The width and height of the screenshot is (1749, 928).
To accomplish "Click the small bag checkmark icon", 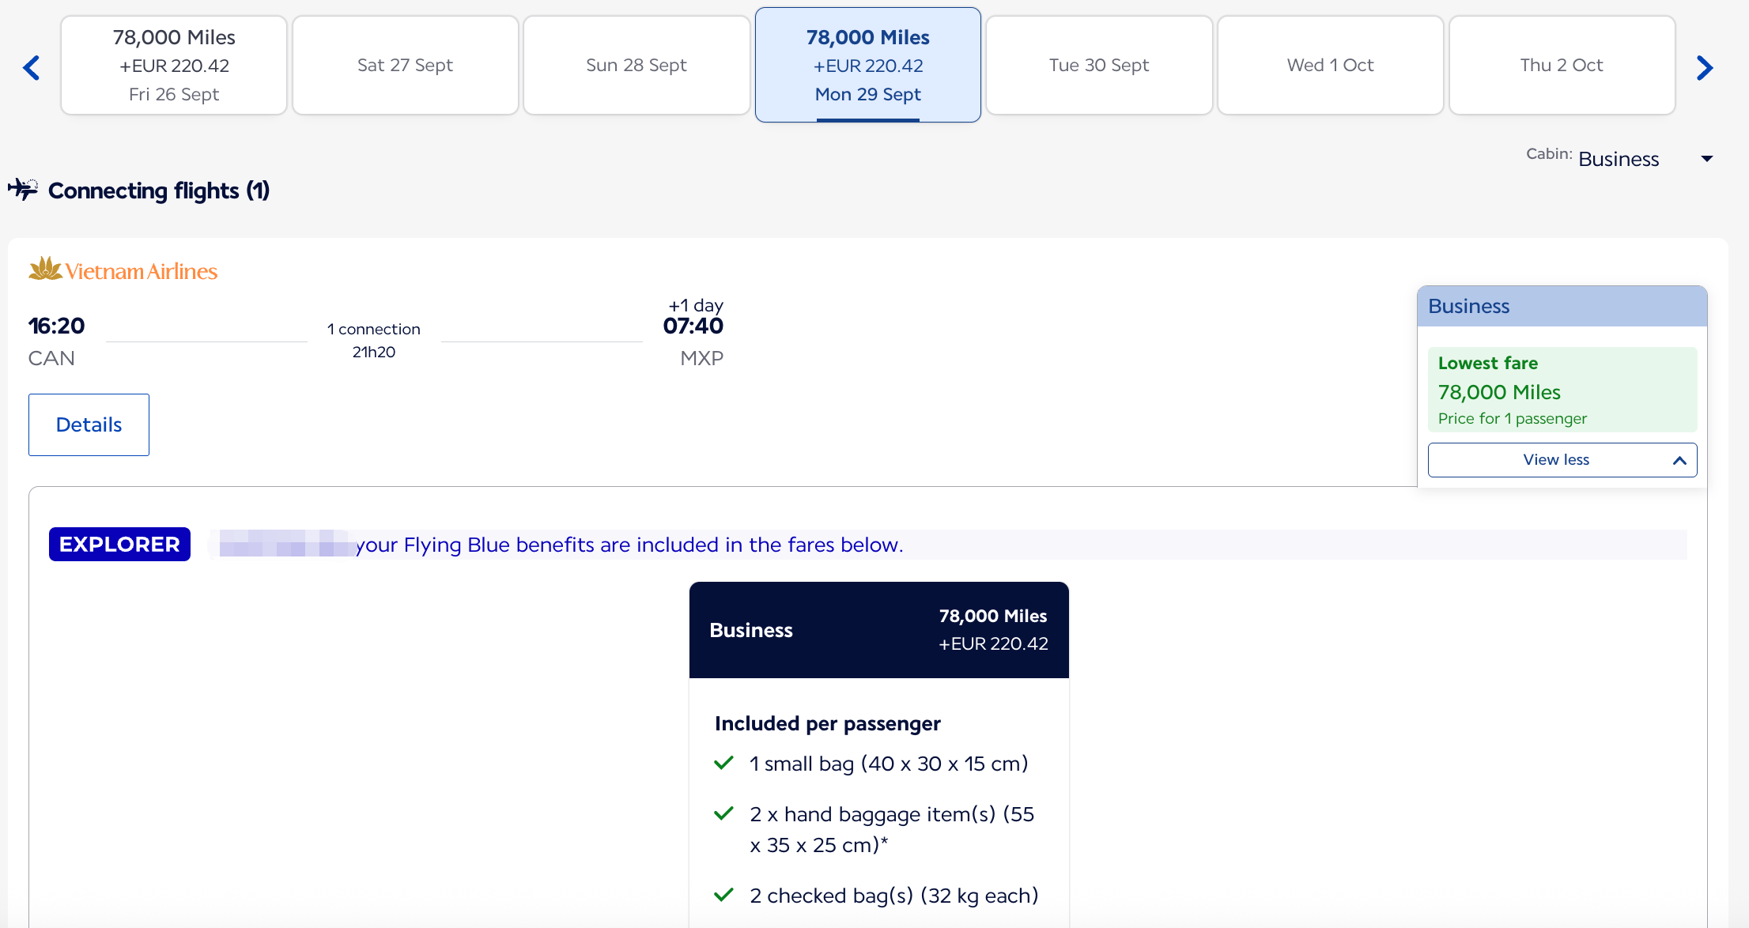I will click(x=723, y=763).
